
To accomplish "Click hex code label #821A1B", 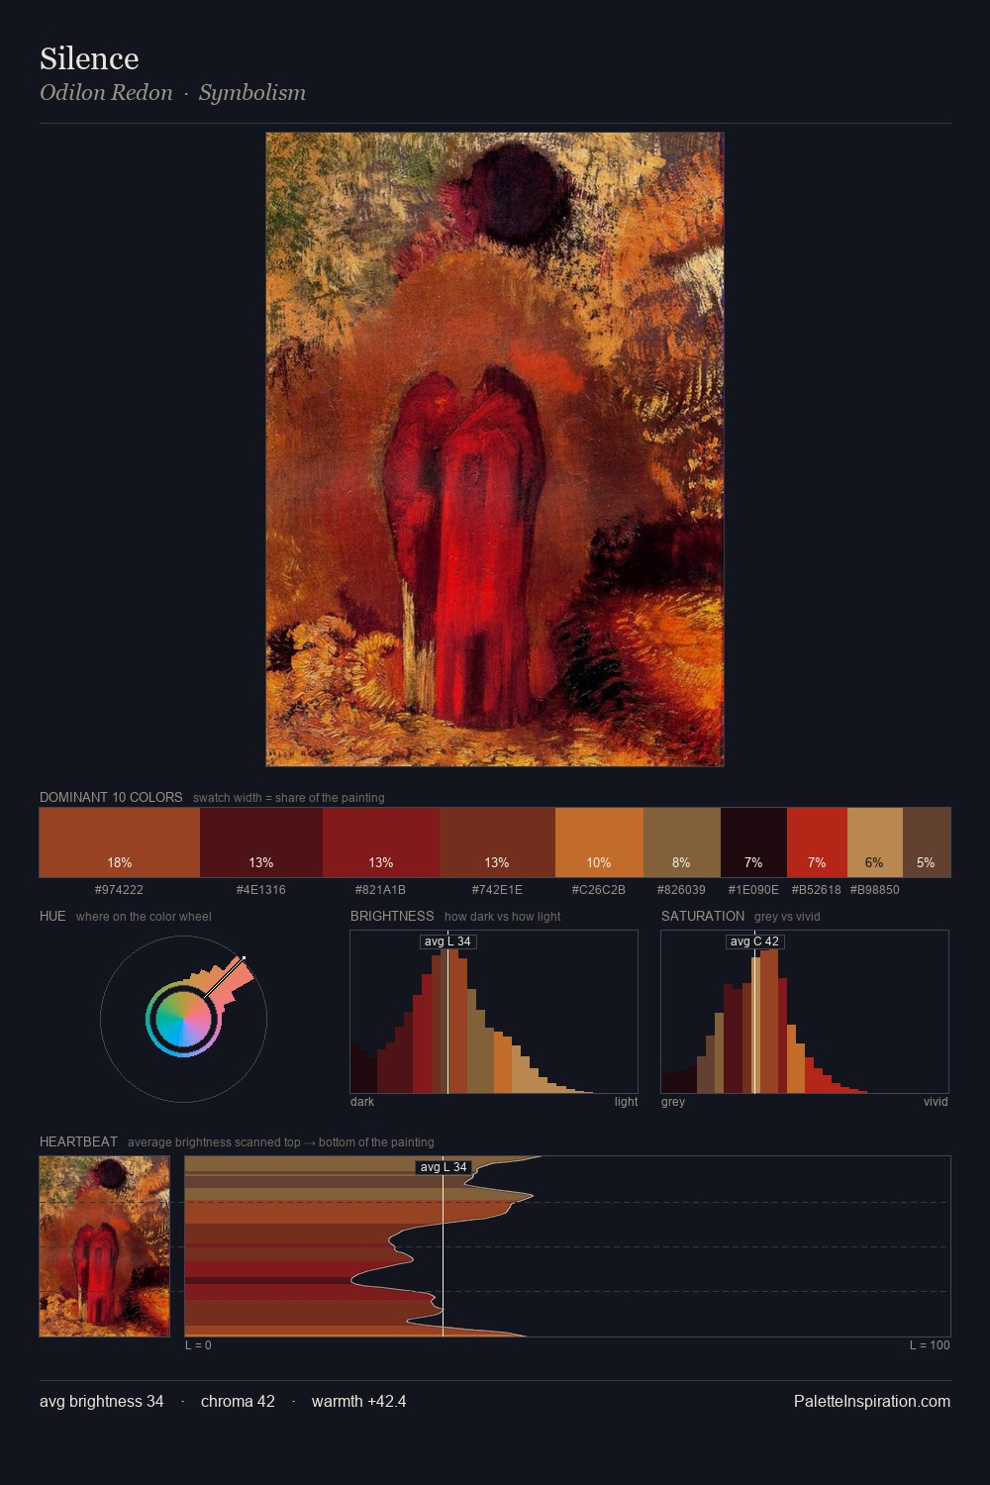I will (x=381, y=890).
